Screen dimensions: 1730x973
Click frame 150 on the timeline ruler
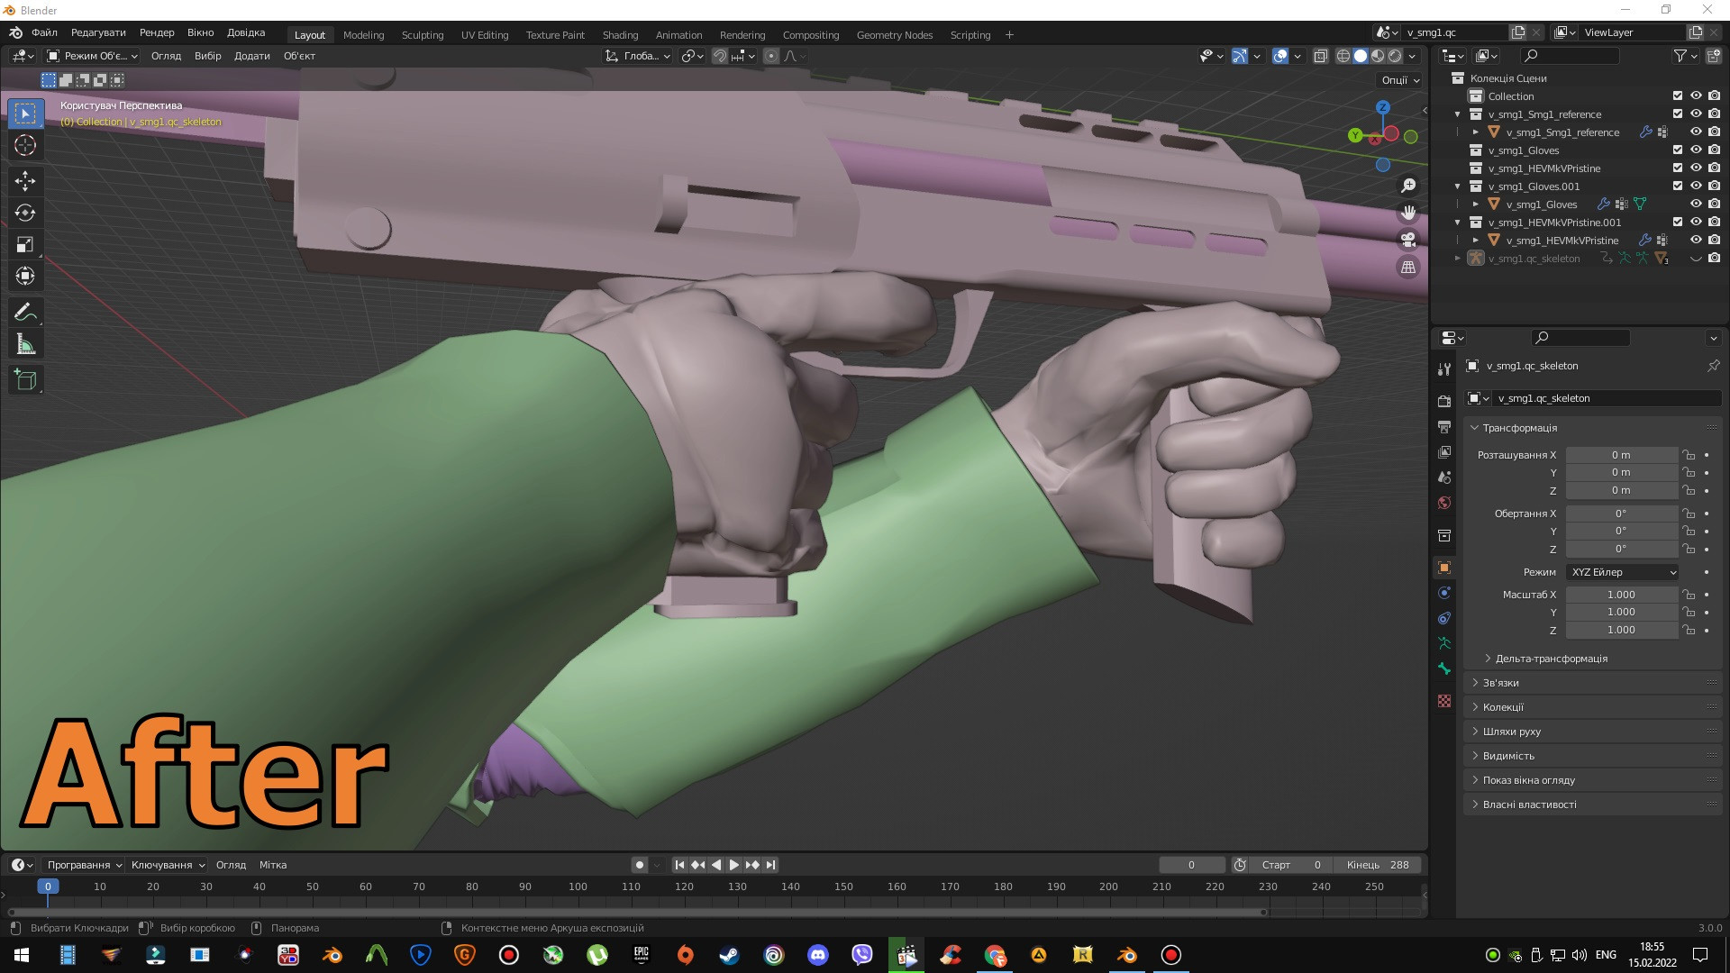[x=842, y=887]
